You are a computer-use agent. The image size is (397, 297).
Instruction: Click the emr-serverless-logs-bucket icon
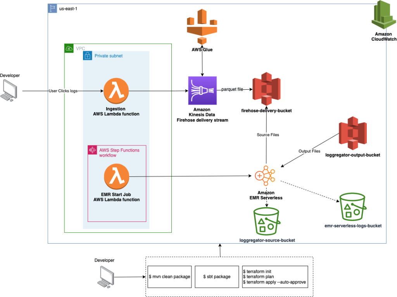pos(353,206)
